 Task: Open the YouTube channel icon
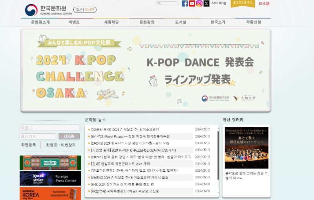click(192, 4)
